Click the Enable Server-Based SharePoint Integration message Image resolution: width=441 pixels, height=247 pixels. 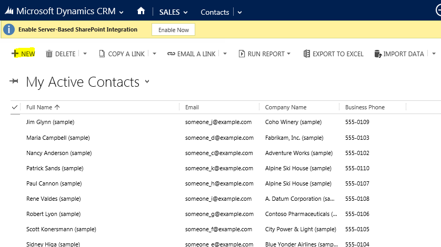78,29
